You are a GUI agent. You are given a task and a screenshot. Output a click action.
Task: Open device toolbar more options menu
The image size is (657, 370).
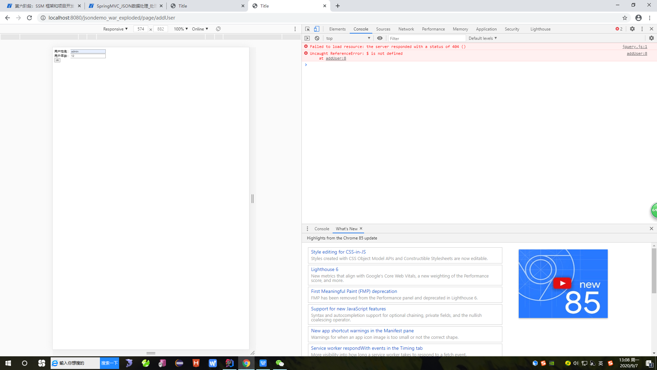pyautogui.click(x=295, y=29)
